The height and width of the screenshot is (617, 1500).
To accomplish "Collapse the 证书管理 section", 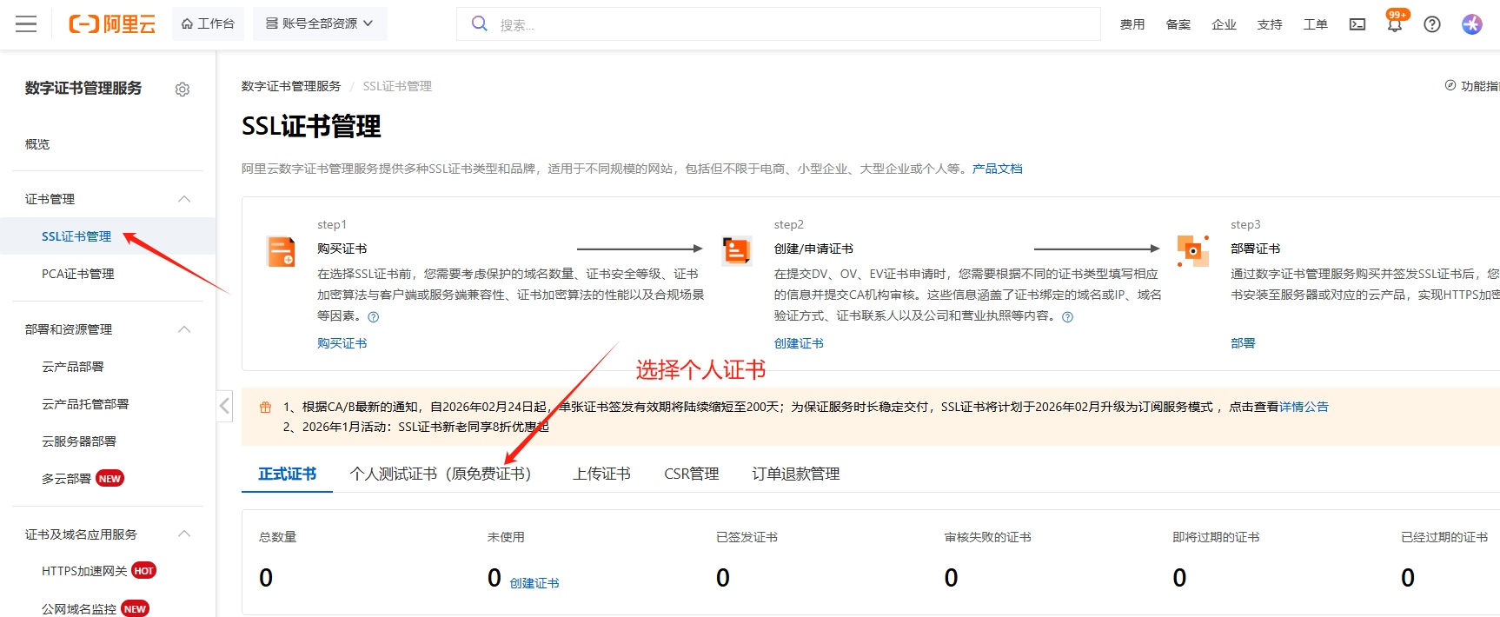I will (184, 199).
